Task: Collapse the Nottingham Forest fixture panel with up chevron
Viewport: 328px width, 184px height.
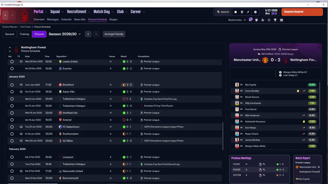Action: click(x=10, y=48)
